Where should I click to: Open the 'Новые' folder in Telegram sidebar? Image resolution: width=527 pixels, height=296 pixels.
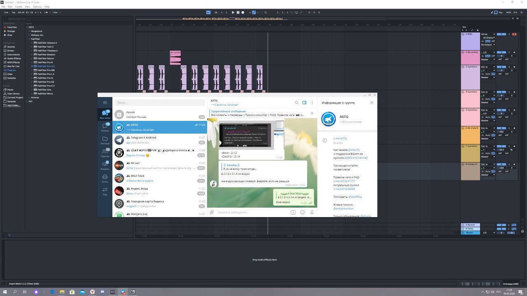105,127
